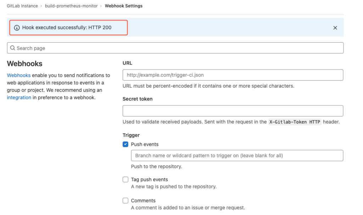Viewport: 363px width, 215px height.
Task: Click the Webhooks section heading
Action: coord(24,64)
